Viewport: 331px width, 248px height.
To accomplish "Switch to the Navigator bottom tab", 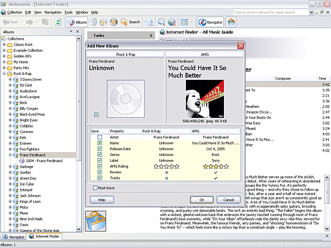I will tap(13, 236).
